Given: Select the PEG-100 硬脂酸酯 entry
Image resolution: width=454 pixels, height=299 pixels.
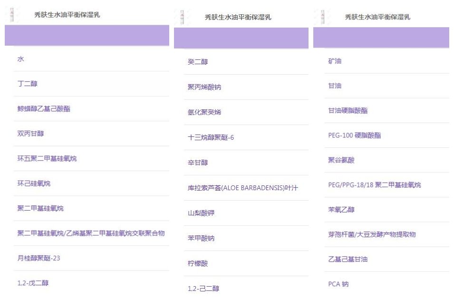Looking at the screenshot, I should 355,135.
